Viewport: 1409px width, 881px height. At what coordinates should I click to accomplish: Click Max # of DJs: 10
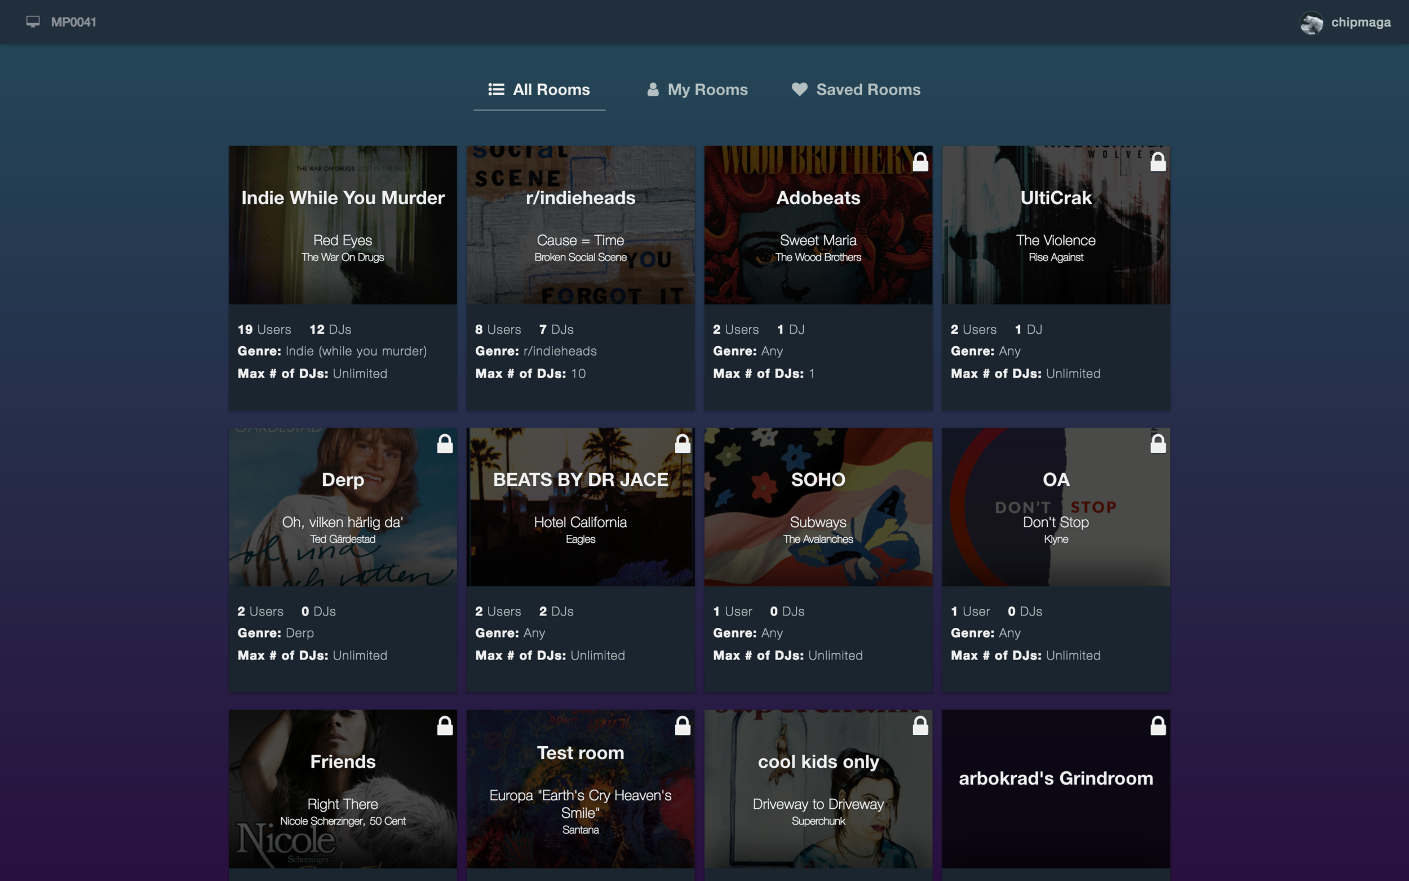pos(530,374)
